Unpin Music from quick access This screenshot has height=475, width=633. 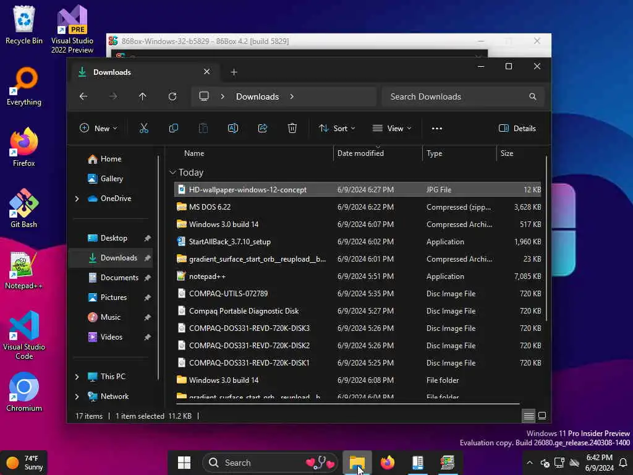pyautogui.click(x=147, y=317)
